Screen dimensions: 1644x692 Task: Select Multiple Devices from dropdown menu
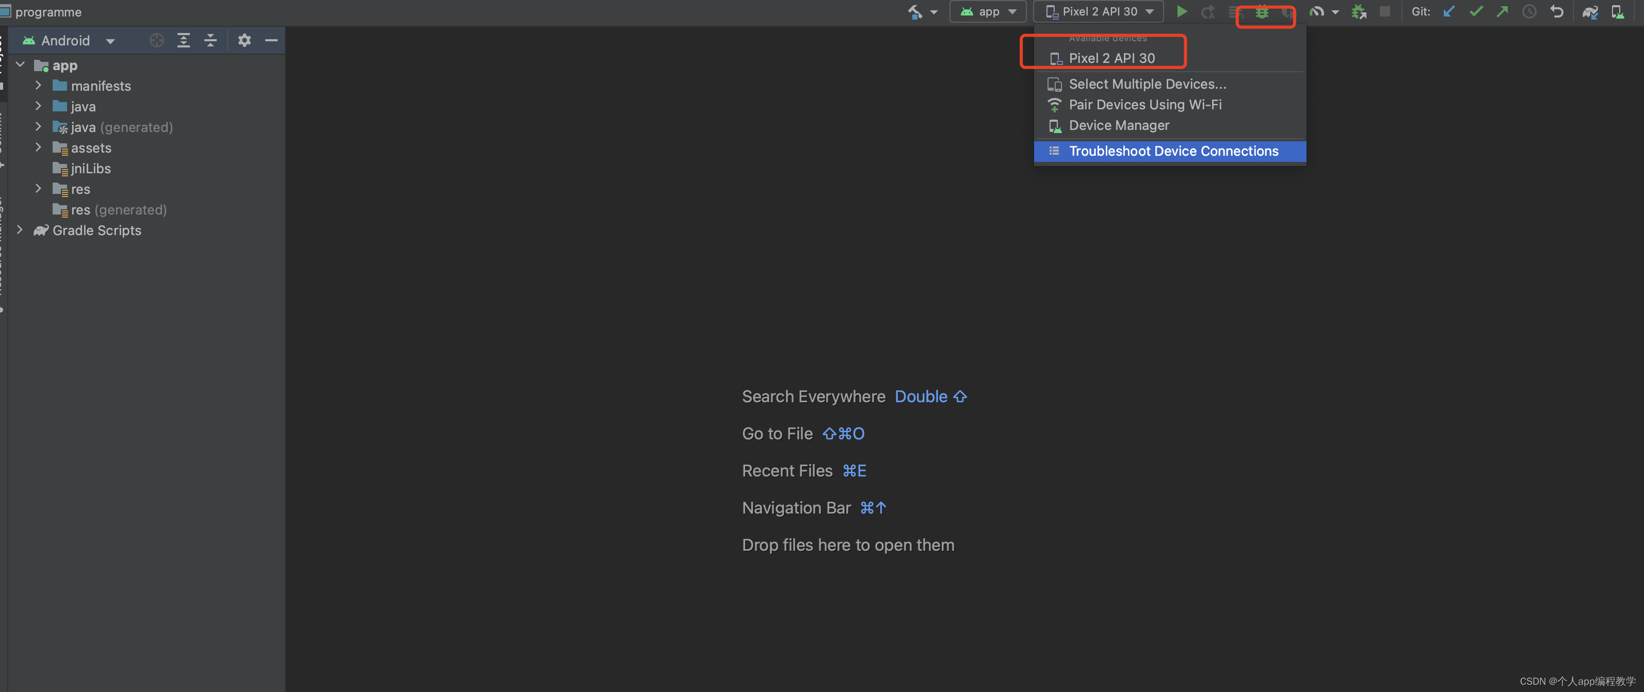[x=1147, y=83]
